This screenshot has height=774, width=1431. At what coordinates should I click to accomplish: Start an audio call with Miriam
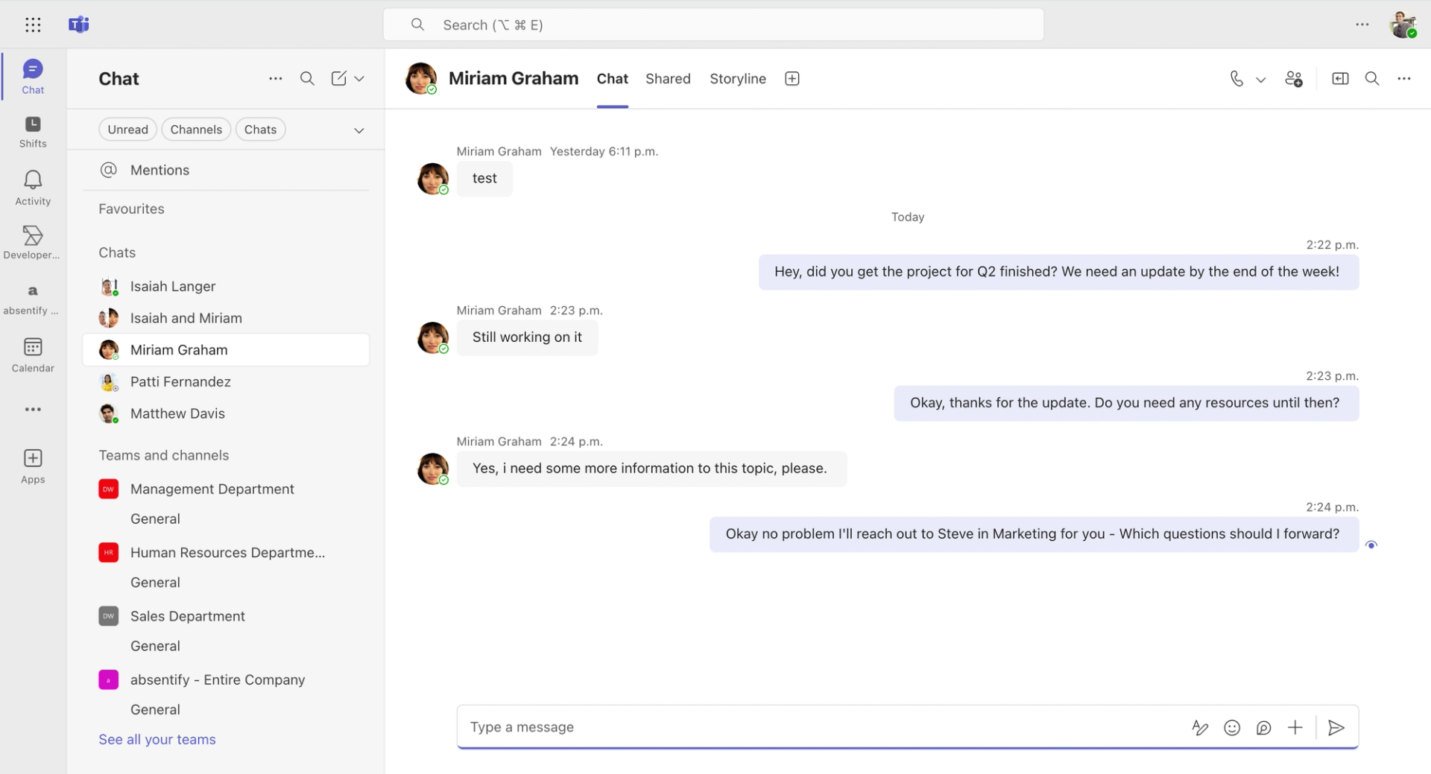coord(1236,78)
